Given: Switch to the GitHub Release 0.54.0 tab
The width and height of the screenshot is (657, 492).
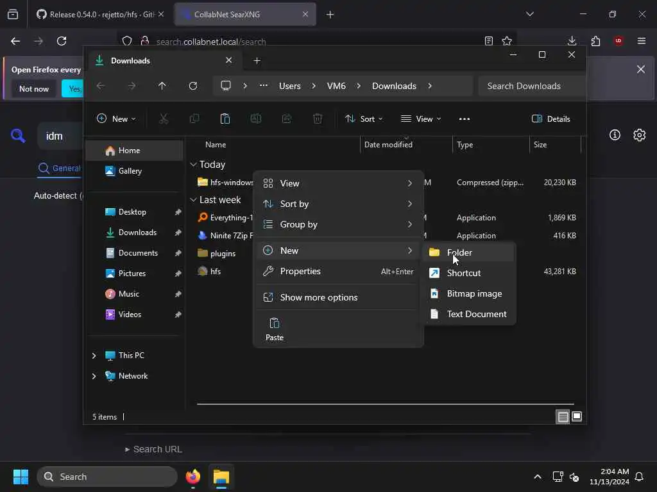Looking at the screenshot, I should (x=99, y=14).
